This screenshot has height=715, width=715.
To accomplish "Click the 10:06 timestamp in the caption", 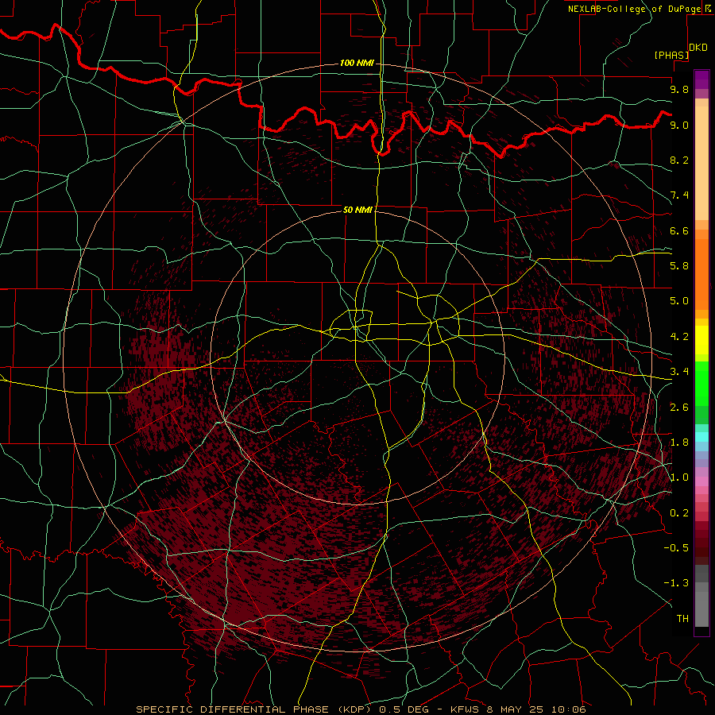I will tap(568, 709).
